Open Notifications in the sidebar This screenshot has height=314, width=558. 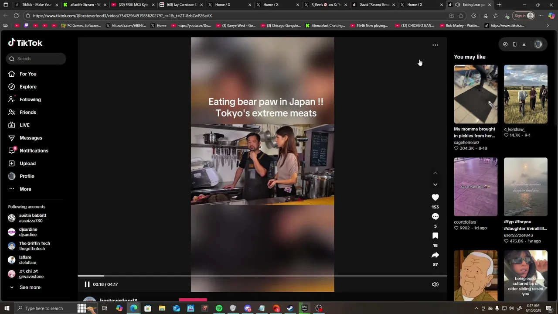coord(34,151)
